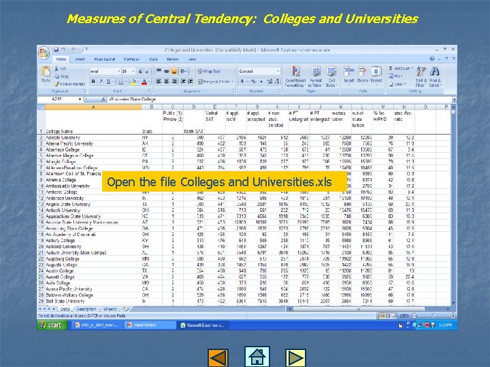
Task: Open the Customize Quick Access Toolbar dropdown
Action: 86,50
